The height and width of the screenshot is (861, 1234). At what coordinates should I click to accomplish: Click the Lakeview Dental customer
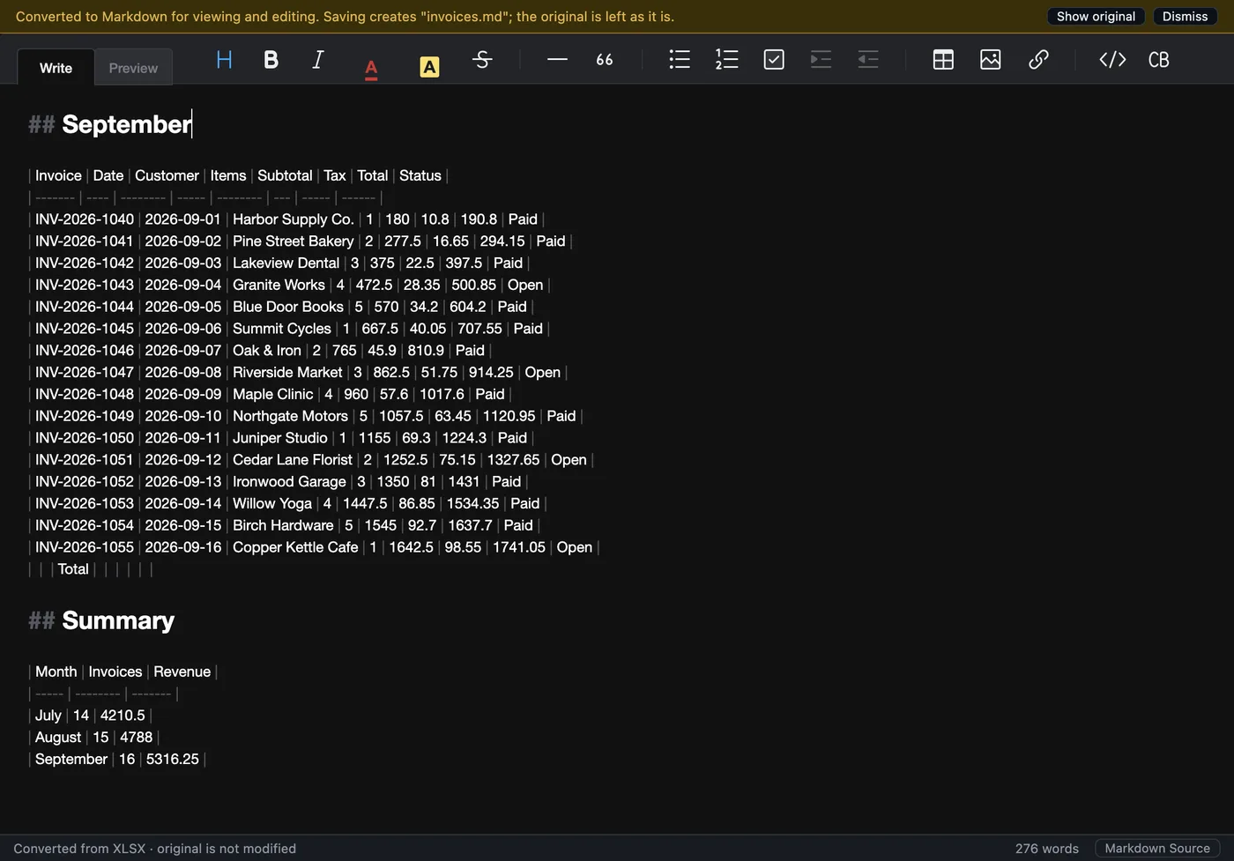coord(286,263)
